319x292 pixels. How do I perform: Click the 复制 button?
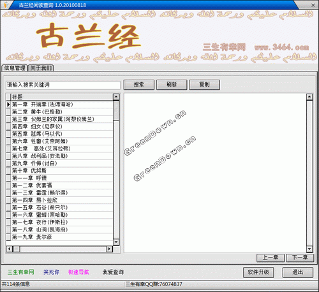(204, 85)
